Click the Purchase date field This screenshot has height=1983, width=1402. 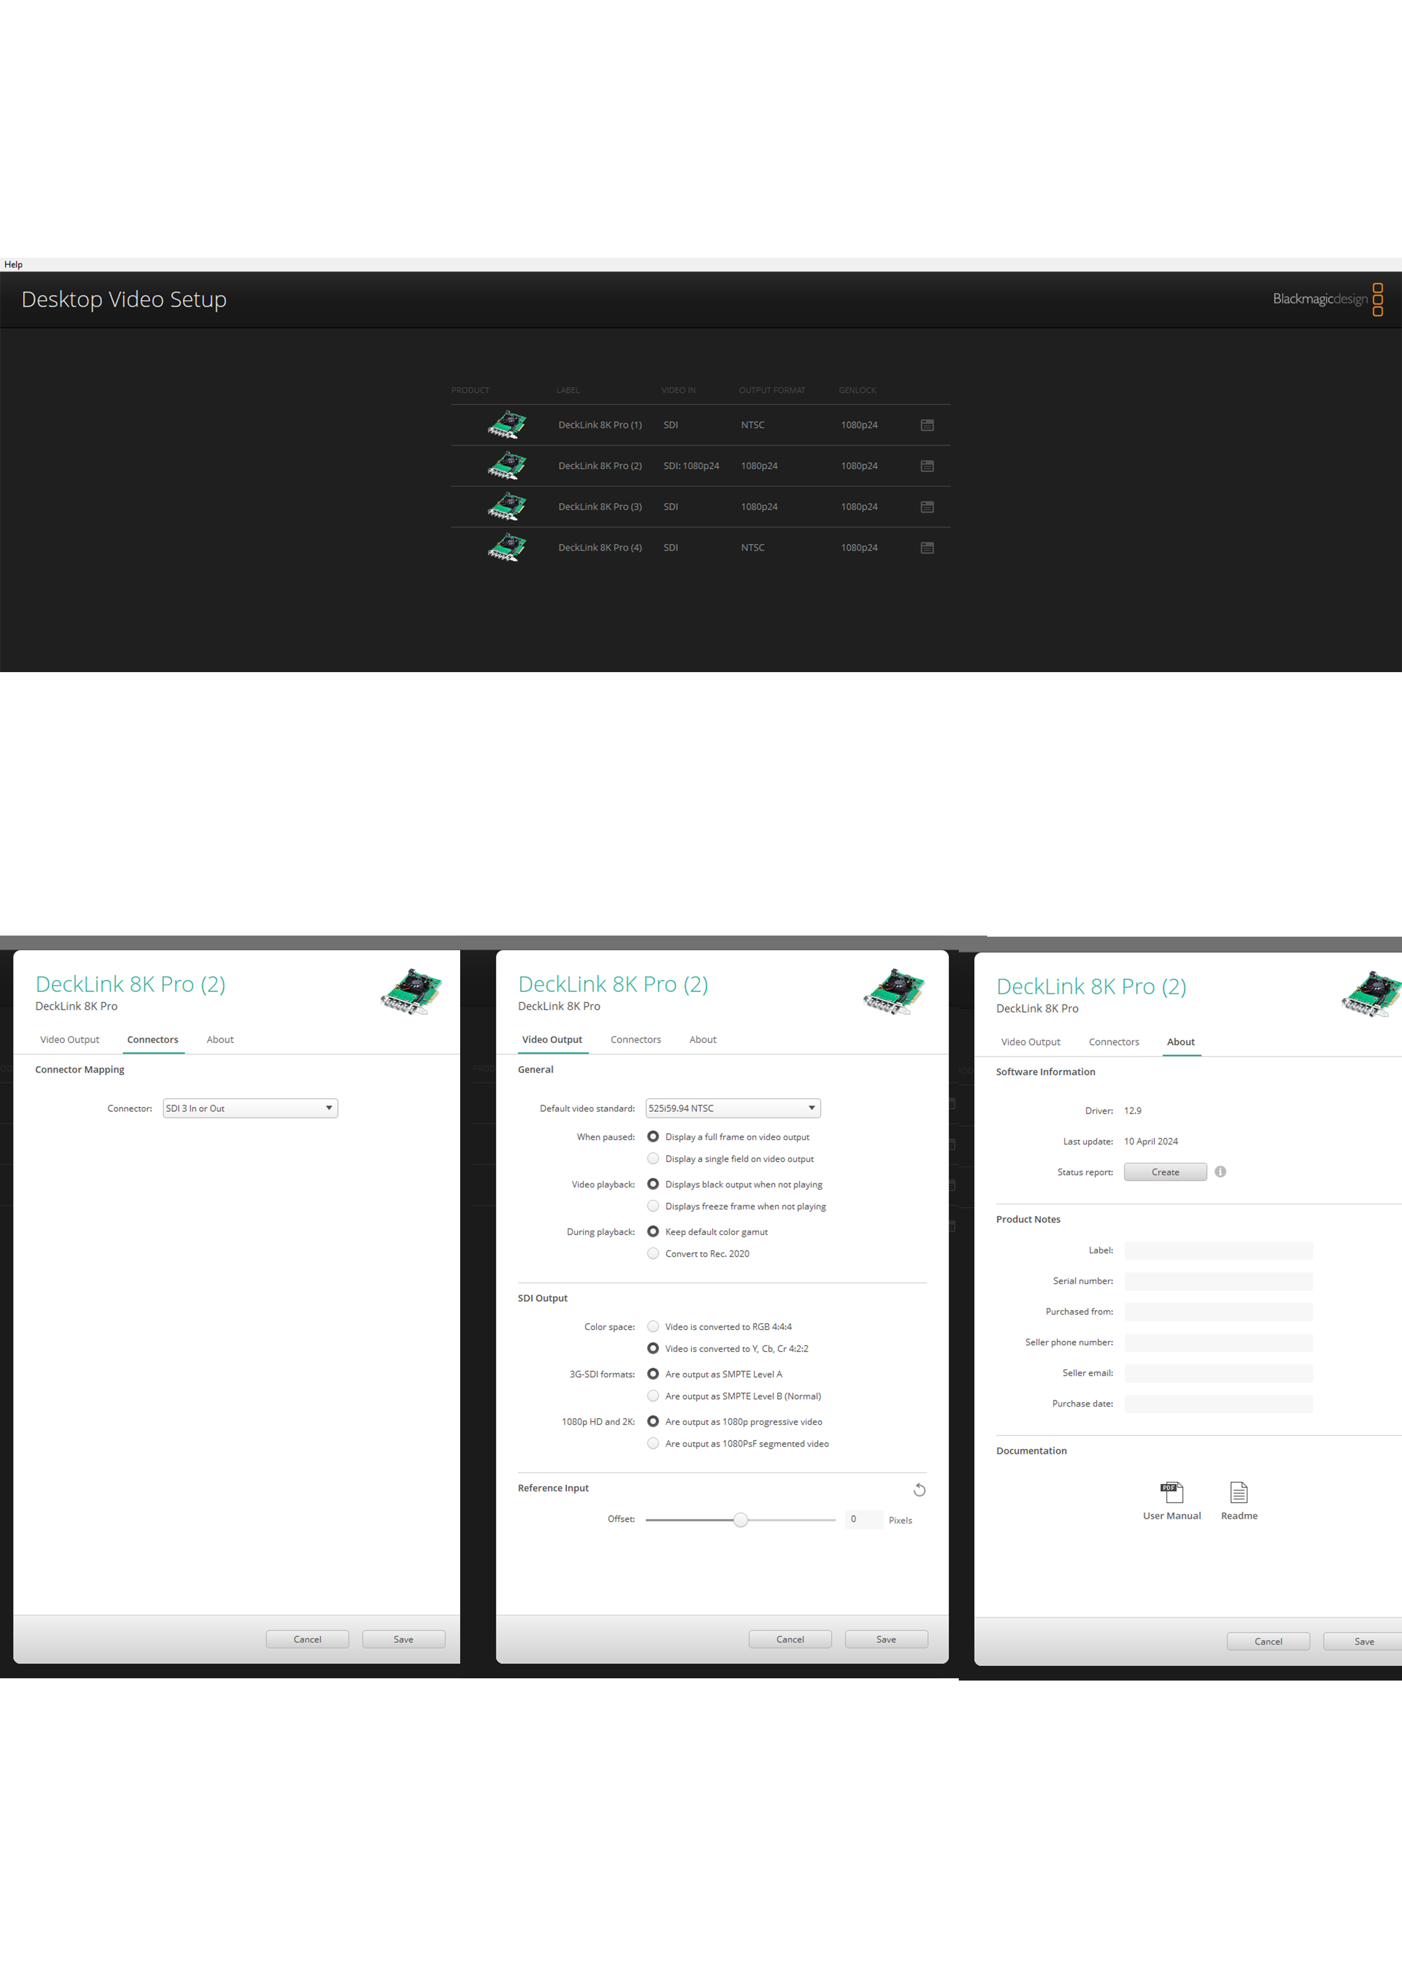click(x=1218, y=1404)
